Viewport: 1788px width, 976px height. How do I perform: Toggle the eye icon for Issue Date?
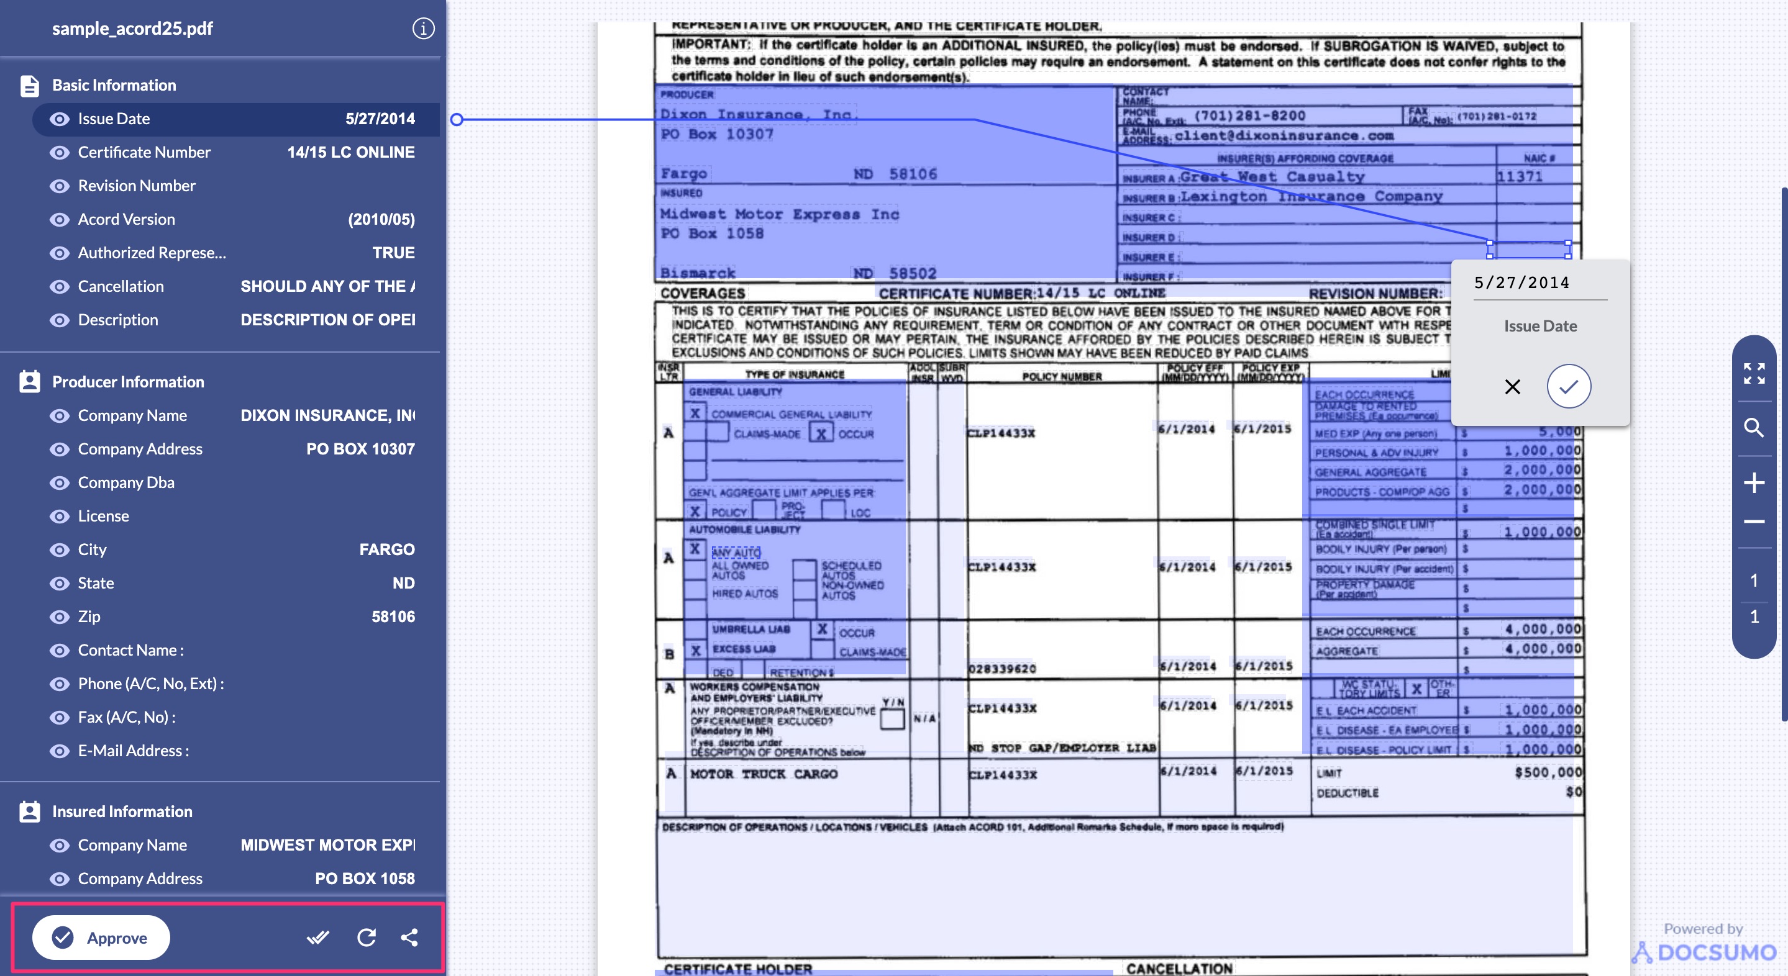coord(60,119)
